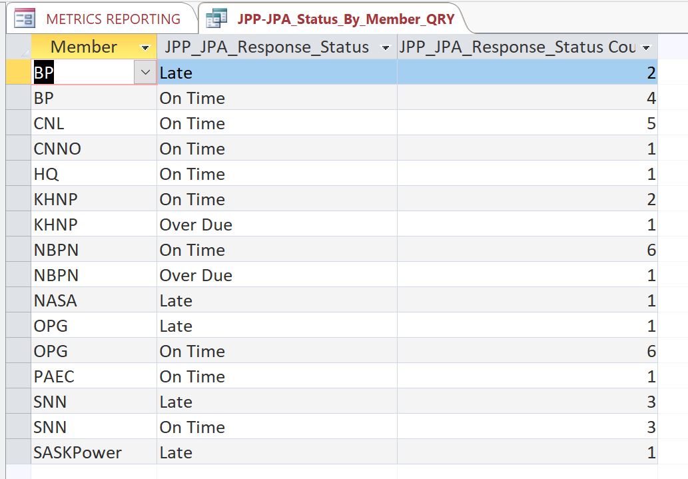
Task: Click the On Time cell in PAEC row
Action: tap(192, 376)
